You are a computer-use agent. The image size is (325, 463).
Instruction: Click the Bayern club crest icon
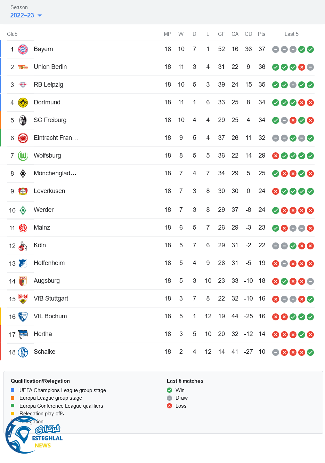click(23, 49)
